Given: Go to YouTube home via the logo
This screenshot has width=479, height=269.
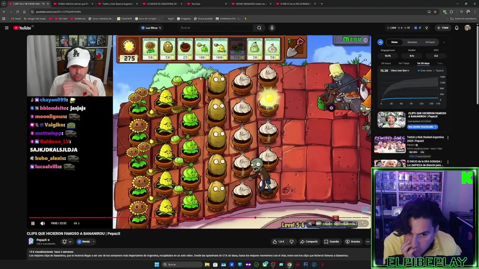Looking at the screenshot, I should point(22,28).
